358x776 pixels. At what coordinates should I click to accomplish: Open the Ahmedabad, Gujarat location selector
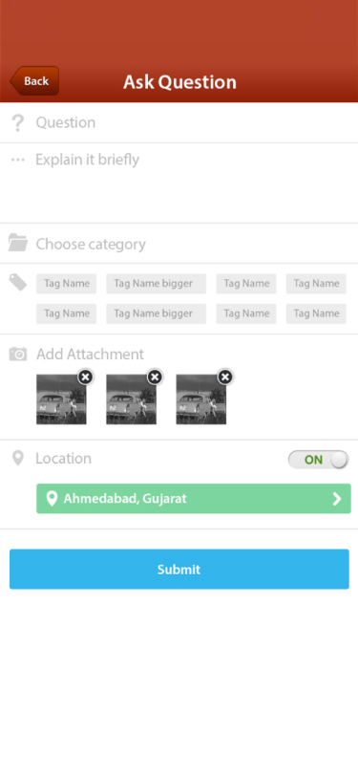coord(194,498)
